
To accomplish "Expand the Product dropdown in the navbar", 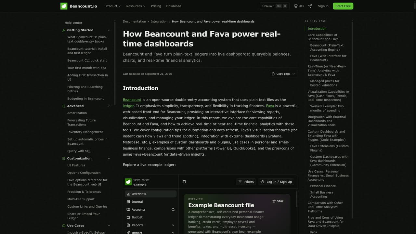I will (x=113, y=6).
